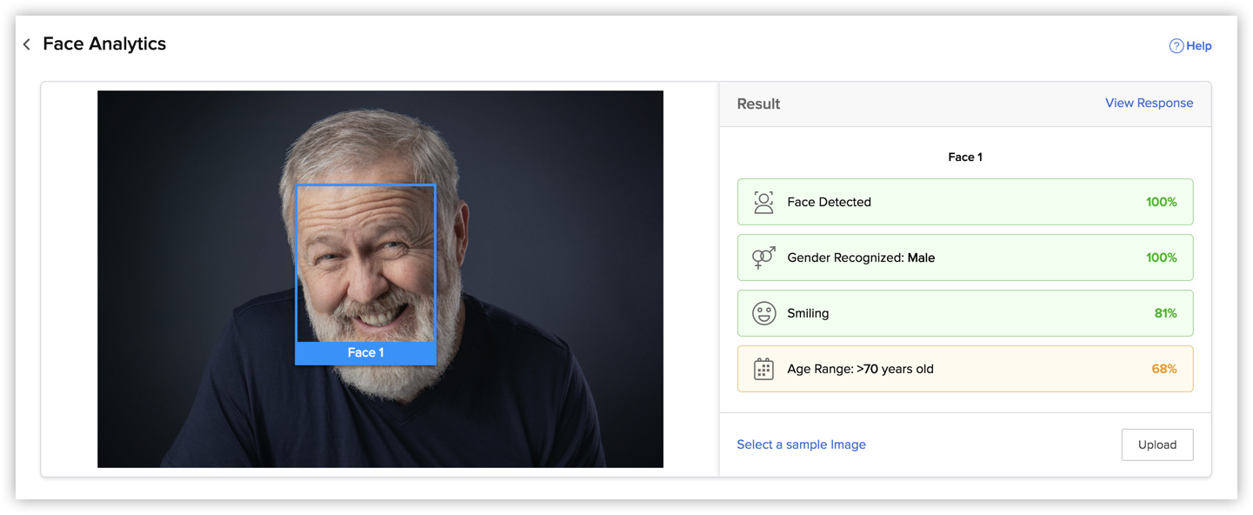Click the Face 1 heading in results

click(964, 157)
